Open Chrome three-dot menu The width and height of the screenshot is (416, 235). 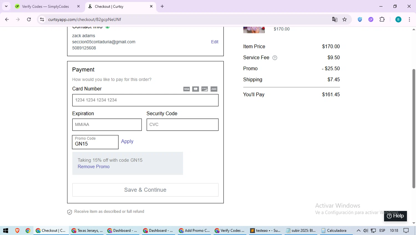click(409, 19)
